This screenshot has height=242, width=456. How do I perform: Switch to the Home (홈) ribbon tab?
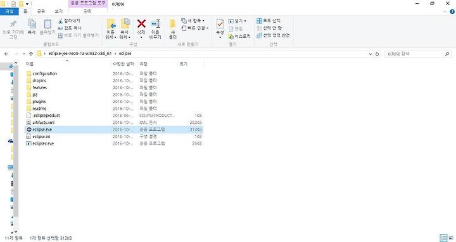pos(25,11)
